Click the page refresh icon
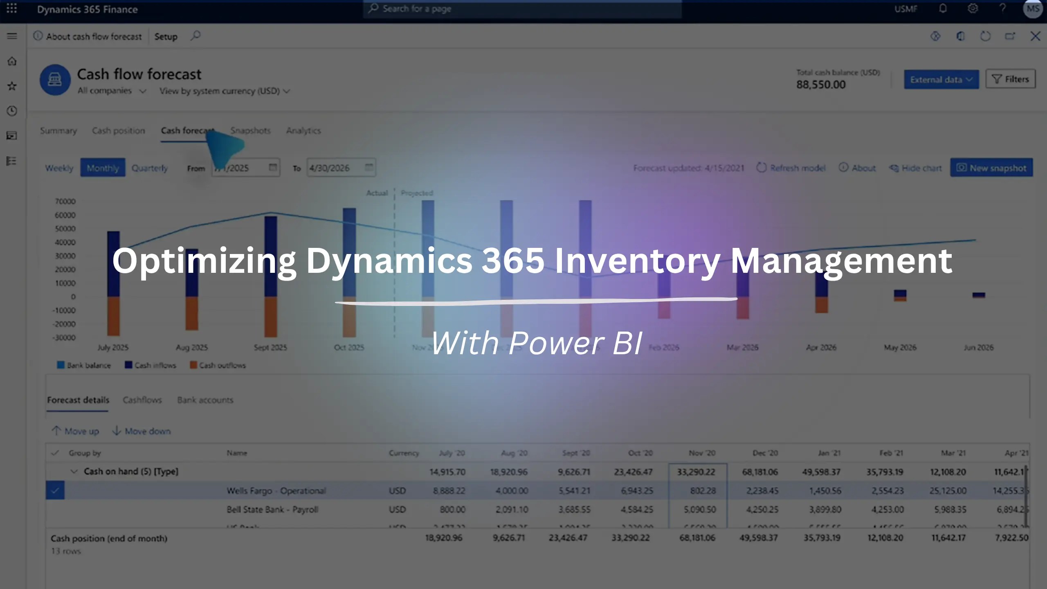 [986, 36]
